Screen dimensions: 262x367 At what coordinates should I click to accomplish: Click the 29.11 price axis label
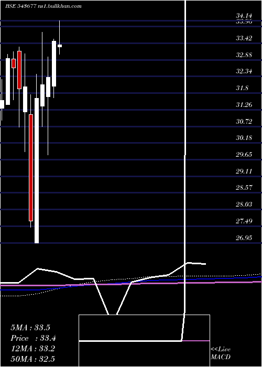(x=244, y=171)
